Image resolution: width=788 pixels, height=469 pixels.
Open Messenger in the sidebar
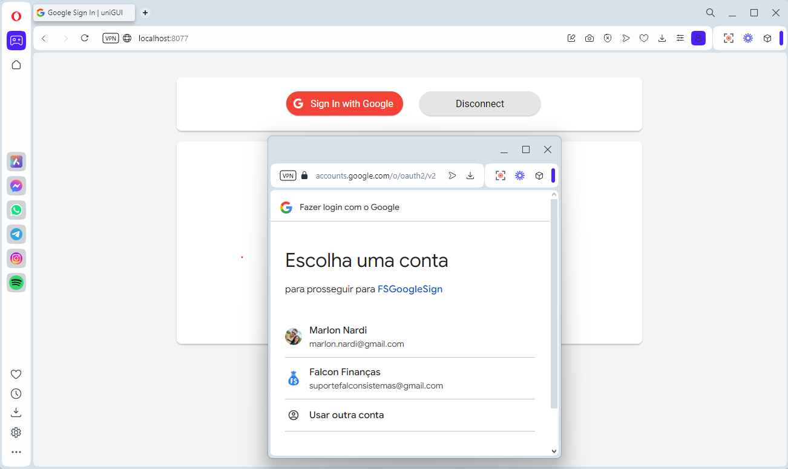tap(16, 186)
